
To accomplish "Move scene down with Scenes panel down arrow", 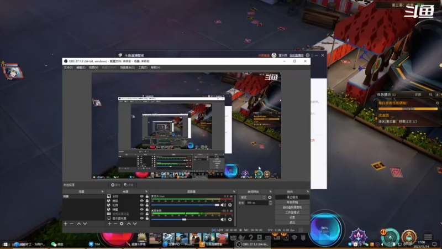I will tap(85, 224).
